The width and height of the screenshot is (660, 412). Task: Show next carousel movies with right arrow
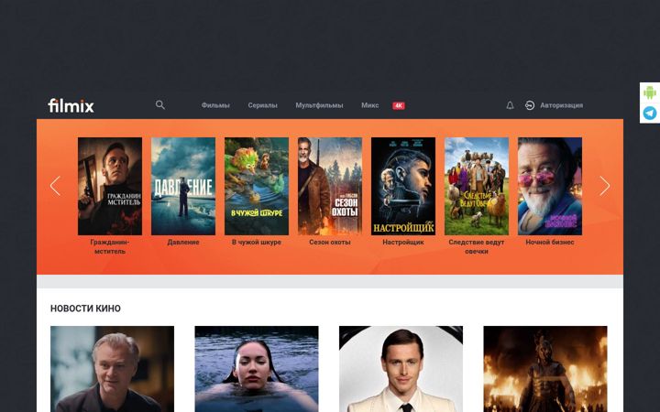click(604, 186)
